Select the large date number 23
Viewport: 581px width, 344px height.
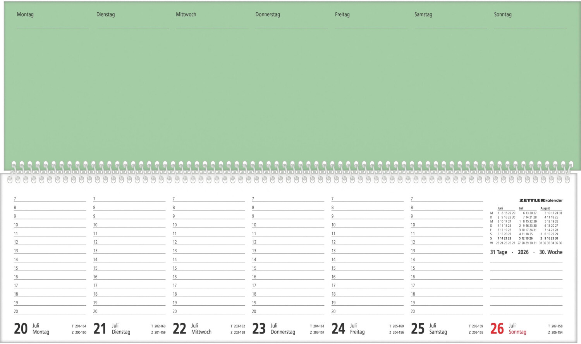click(259, 329)
